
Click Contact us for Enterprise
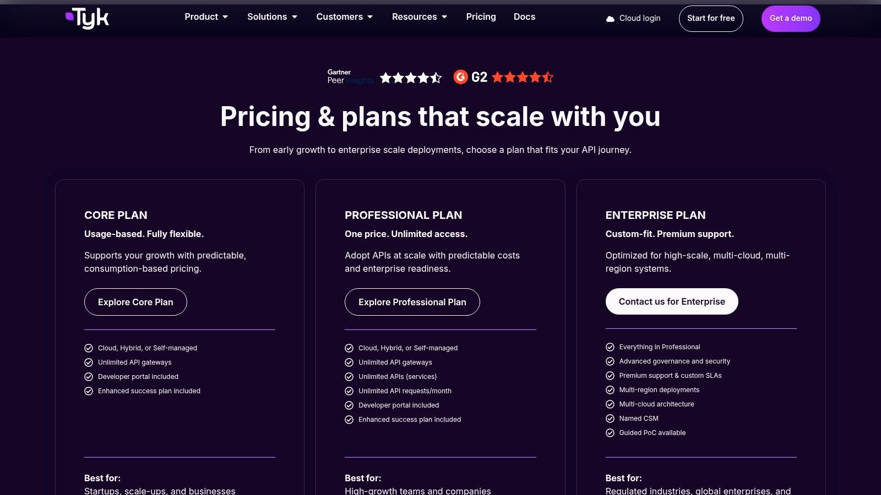pyautogui.click(x=672, y=301)
